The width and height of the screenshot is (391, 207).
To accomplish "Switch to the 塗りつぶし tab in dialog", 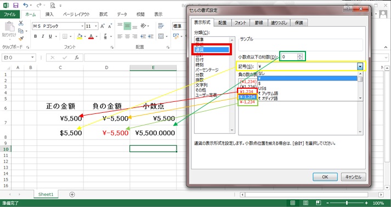I will coord(279,22).
